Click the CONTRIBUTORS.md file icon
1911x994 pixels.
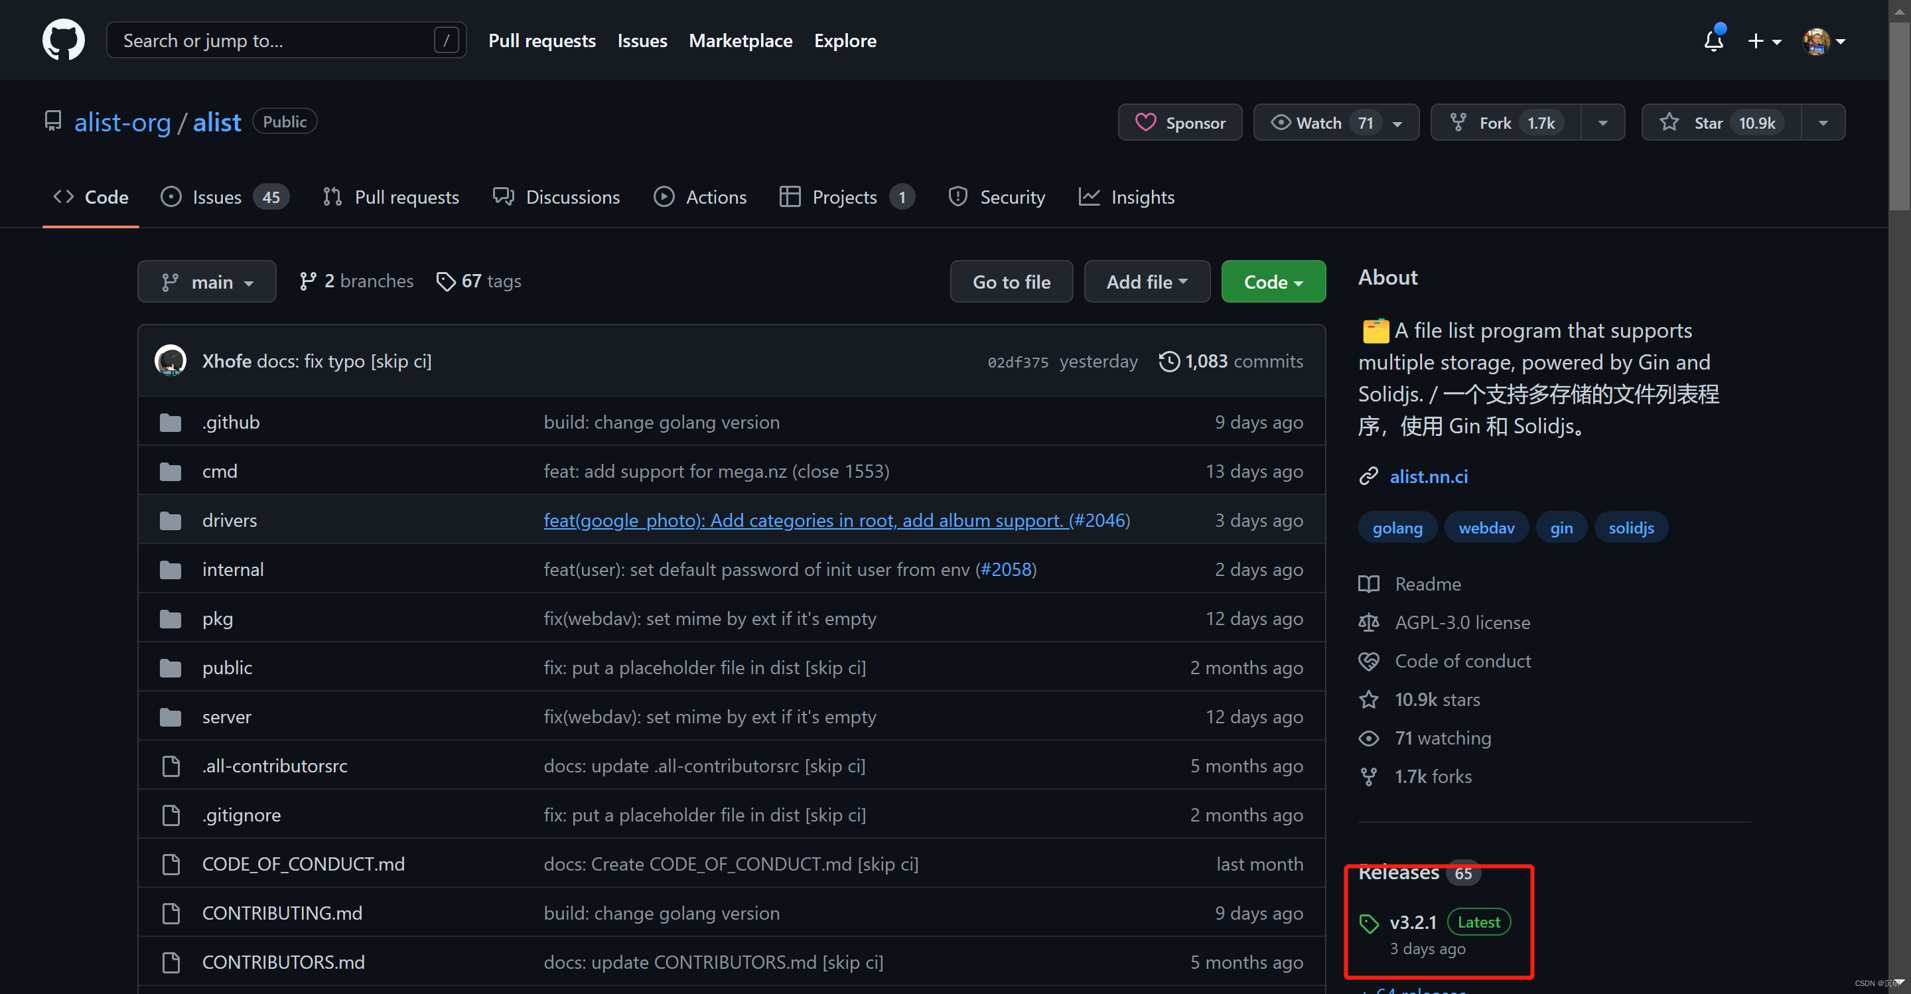(171, 962)
